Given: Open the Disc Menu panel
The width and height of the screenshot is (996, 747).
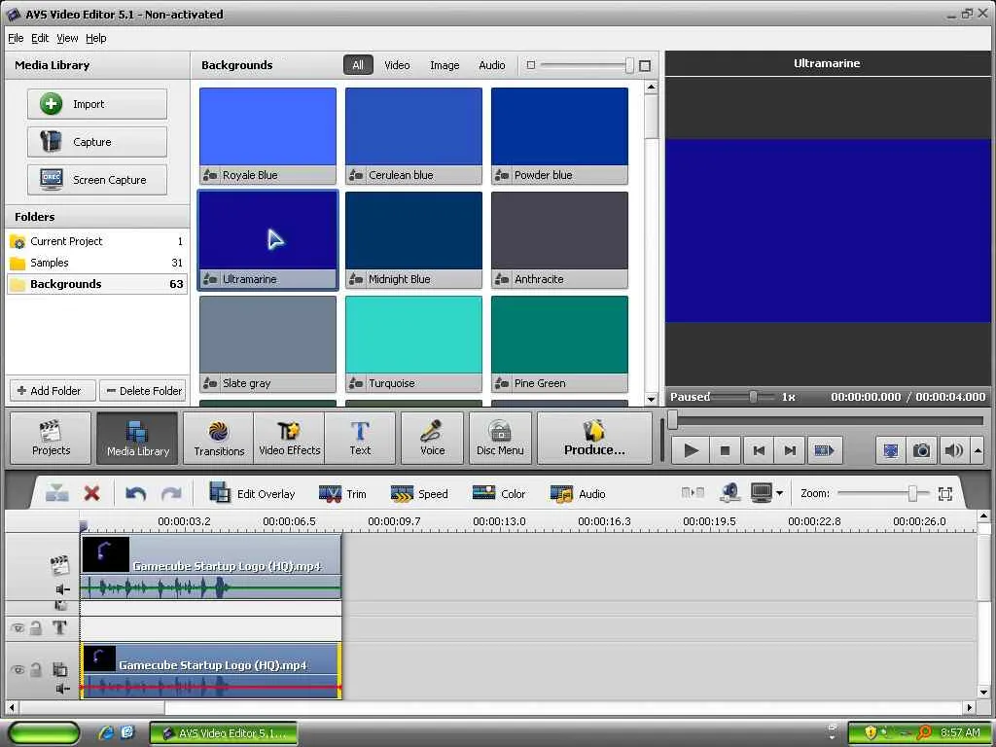Looking at the screenshot, I should pyautogui.click(x=500, y=438).
